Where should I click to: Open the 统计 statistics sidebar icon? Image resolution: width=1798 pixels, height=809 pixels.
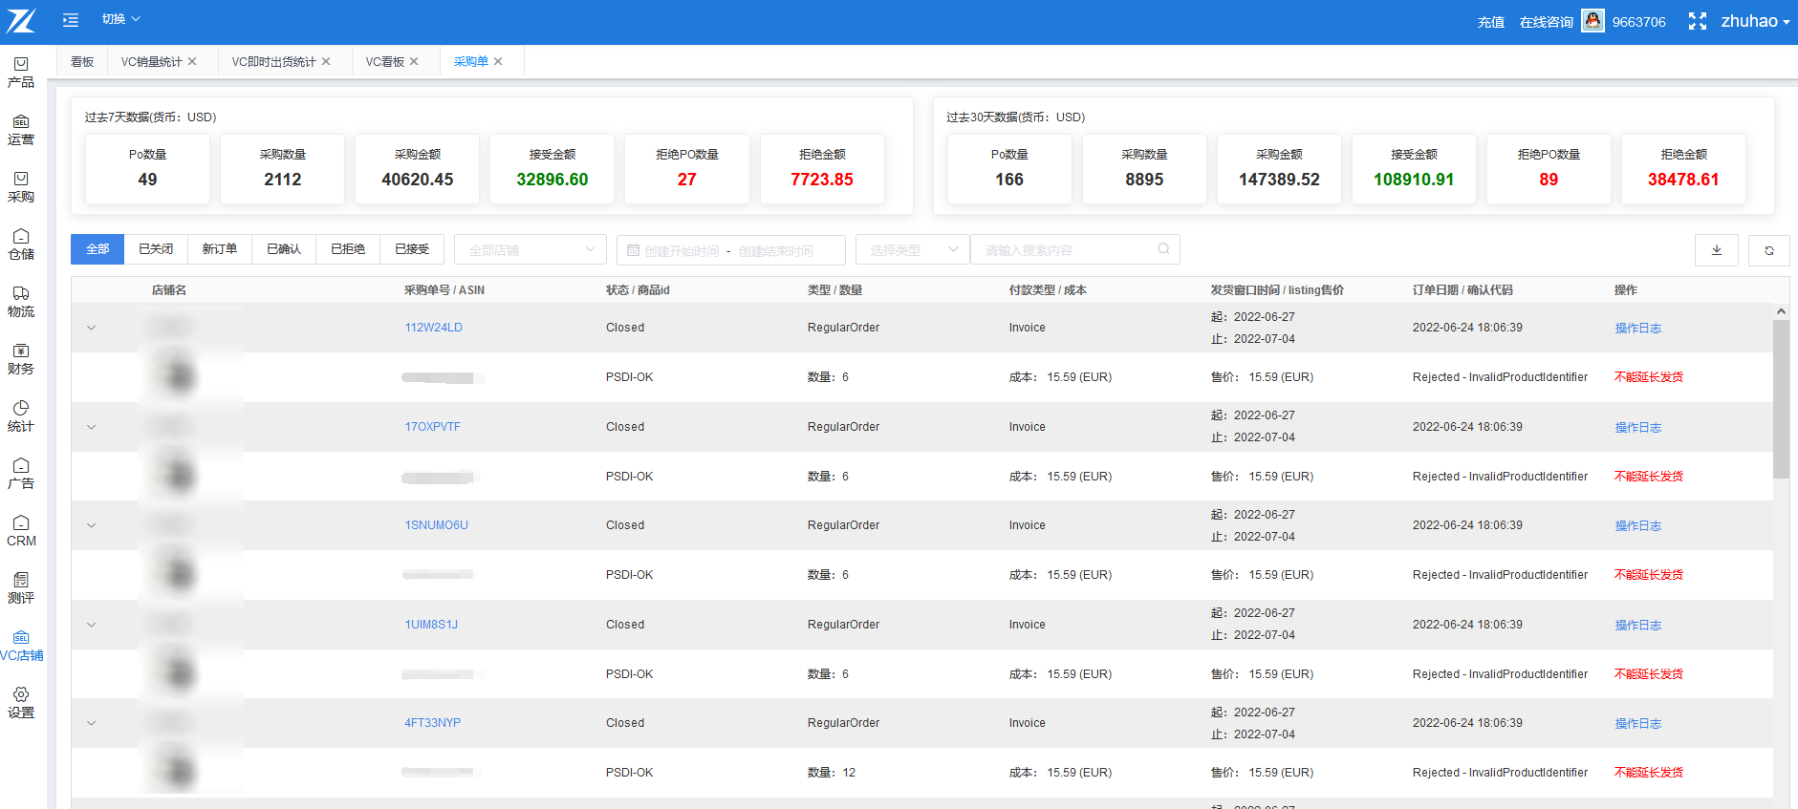[21, 416]
